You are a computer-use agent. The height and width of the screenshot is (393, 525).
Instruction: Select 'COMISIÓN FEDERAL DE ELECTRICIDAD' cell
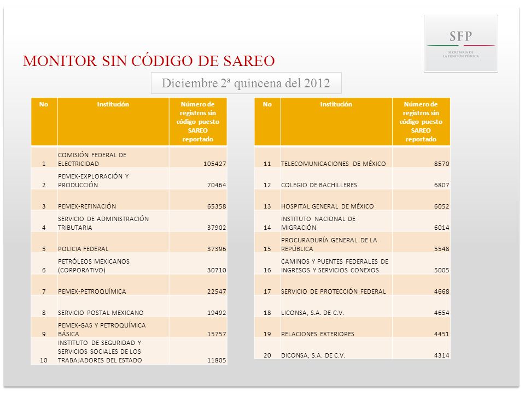[x=113, y=157]
